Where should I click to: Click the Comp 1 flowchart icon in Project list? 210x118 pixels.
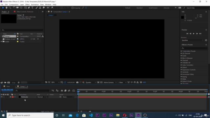[43, 36]
